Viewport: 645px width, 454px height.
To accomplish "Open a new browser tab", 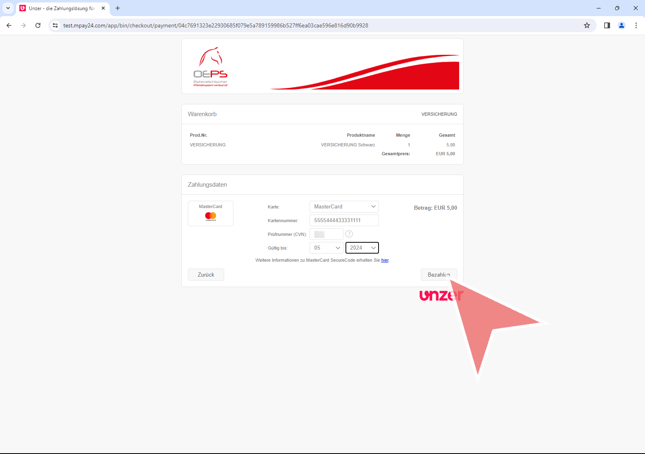I will pos(118,8).
